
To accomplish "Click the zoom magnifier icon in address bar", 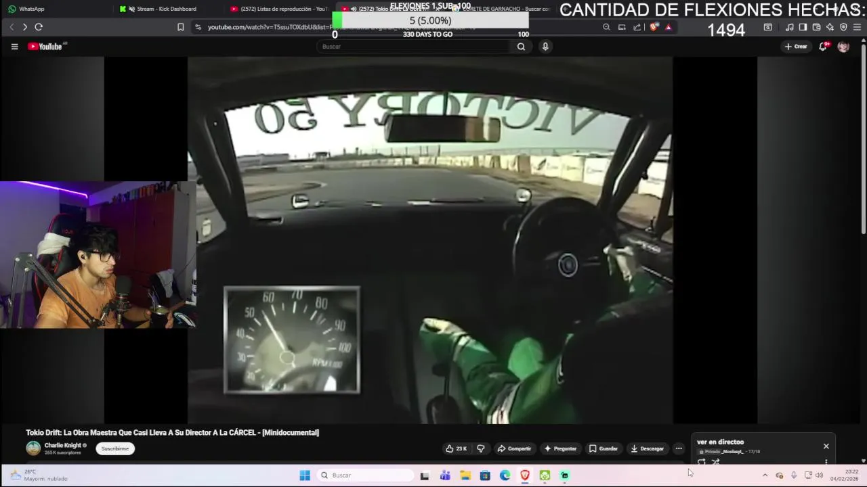I will pos(606,27).
